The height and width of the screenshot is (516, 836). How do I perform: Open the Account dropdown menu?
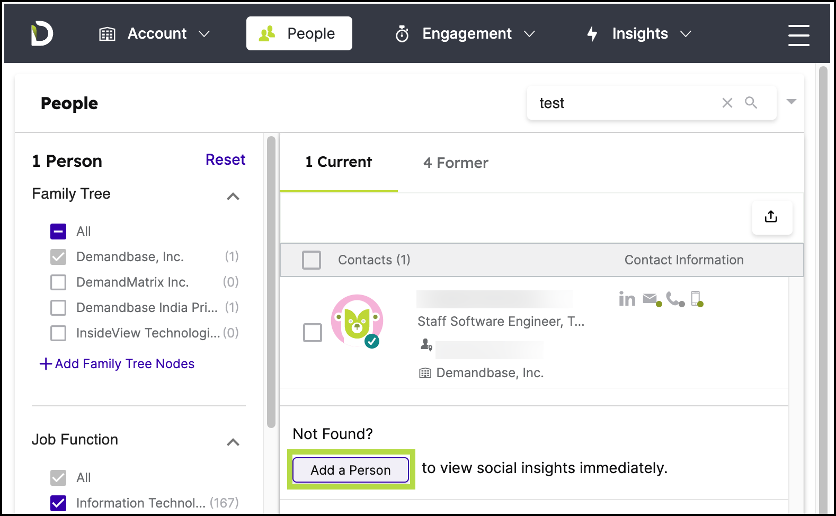pos(155,34)
